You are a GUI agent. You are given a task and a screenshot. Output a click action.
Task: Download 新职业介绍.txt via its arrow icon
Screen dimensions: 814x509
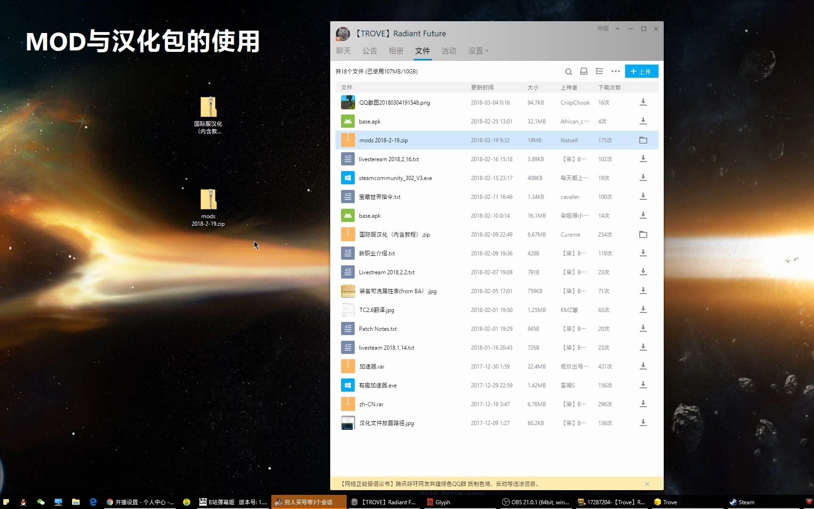pos(643,253)
